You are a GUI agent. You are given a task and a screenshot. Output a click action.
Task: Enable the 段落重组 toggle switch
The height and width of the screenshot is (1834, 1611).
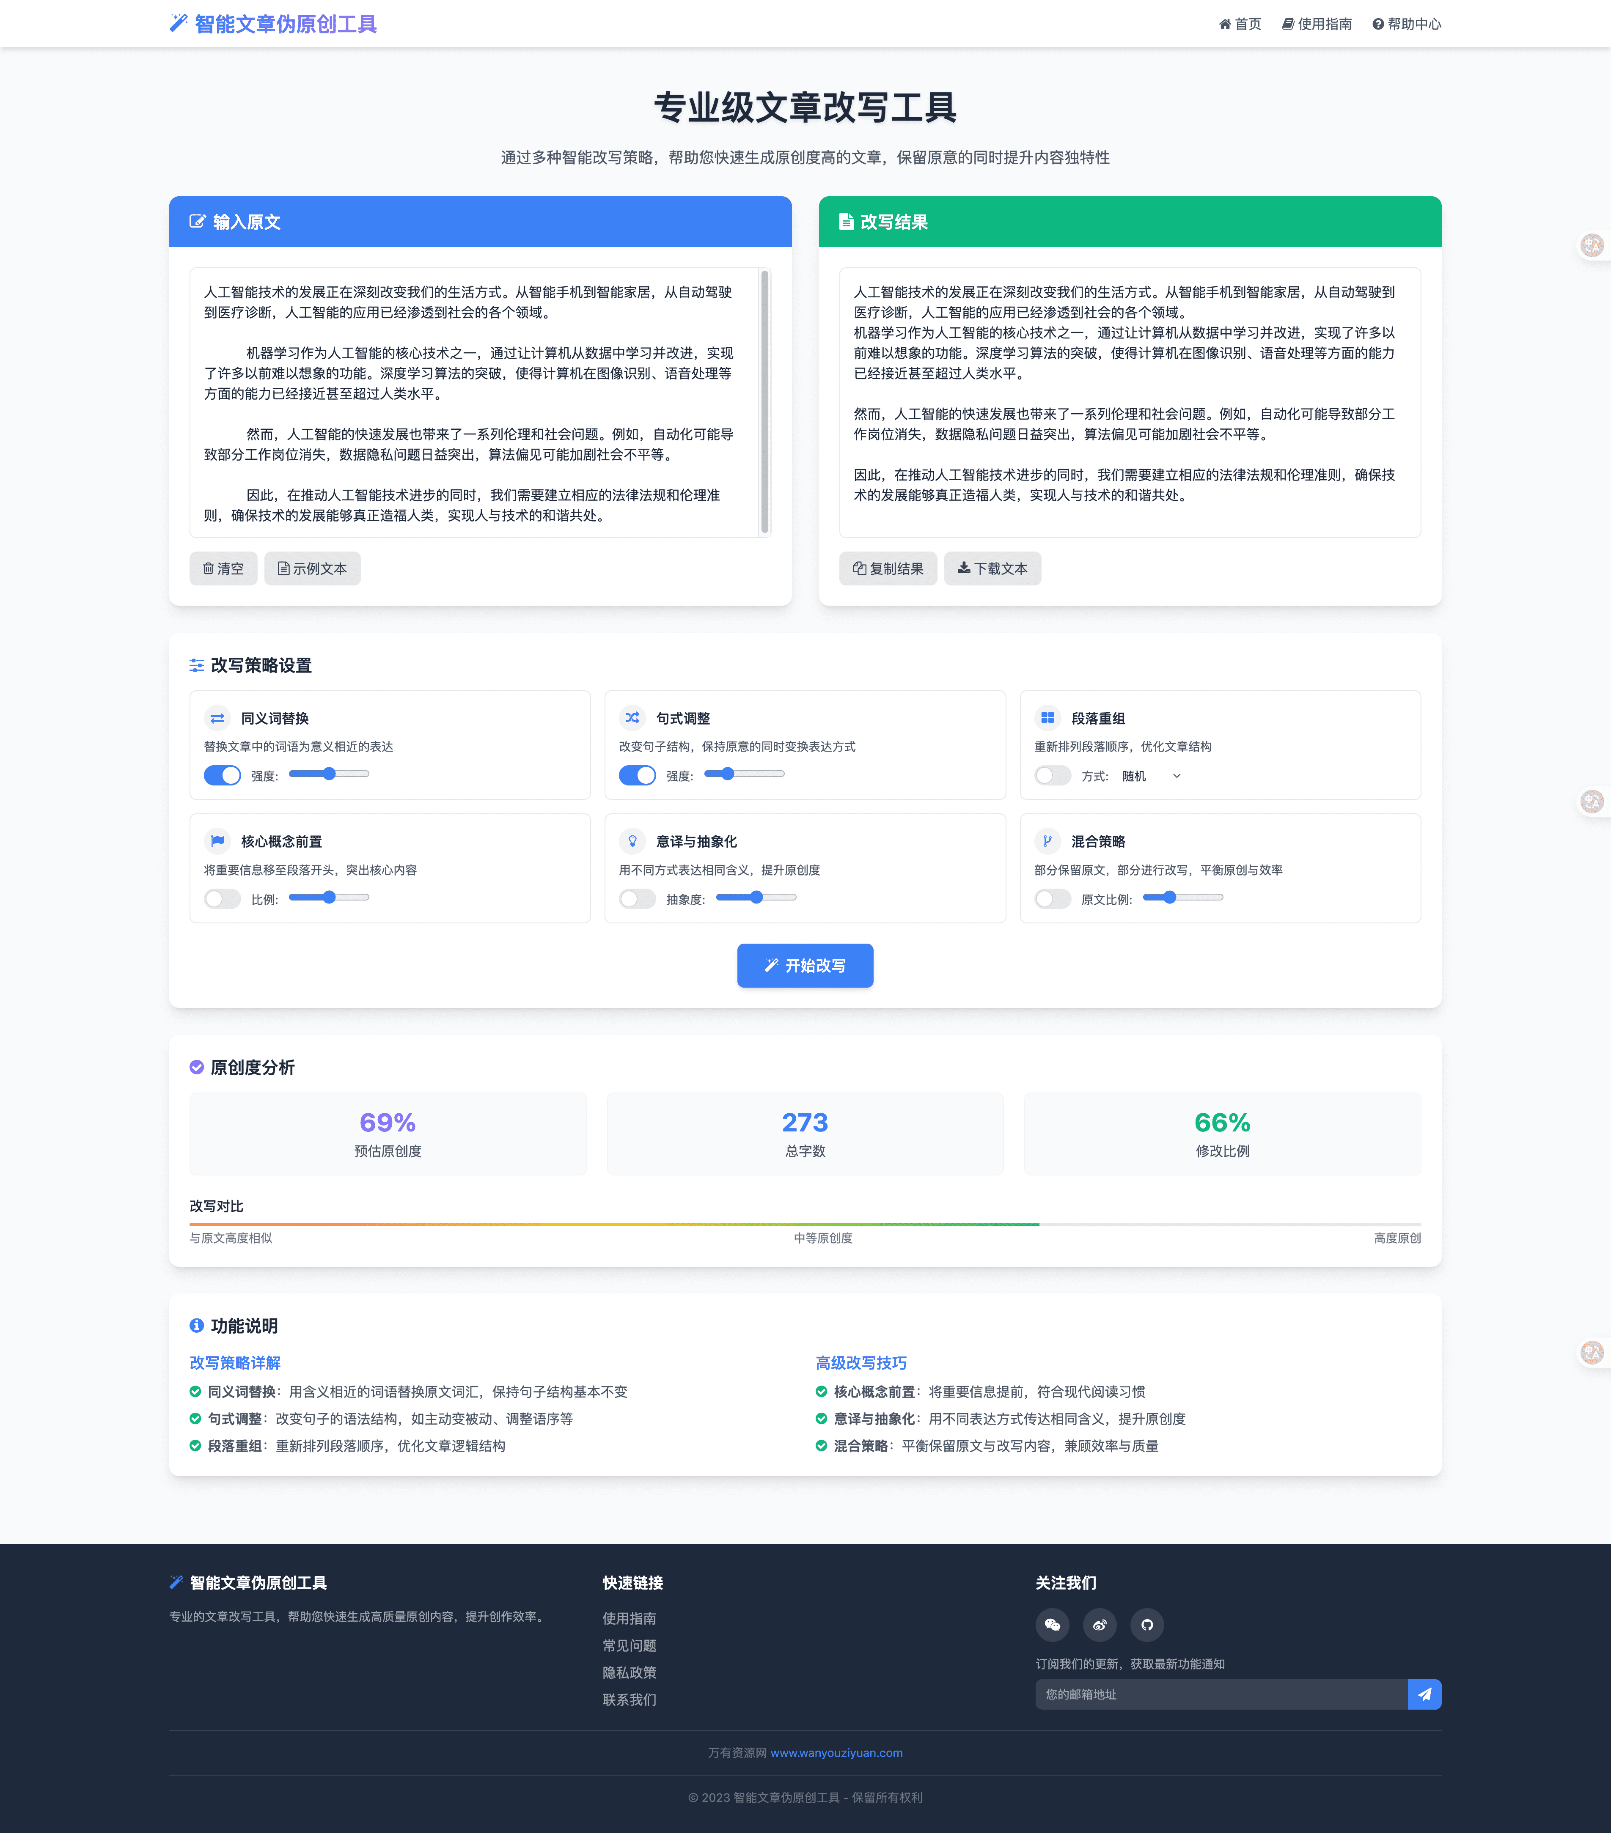[x=1053, y=775]
